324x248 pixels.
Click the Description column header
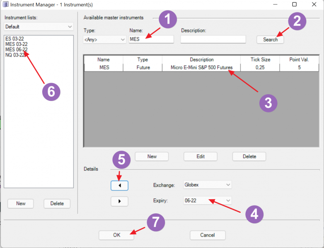tap(201, 60)
